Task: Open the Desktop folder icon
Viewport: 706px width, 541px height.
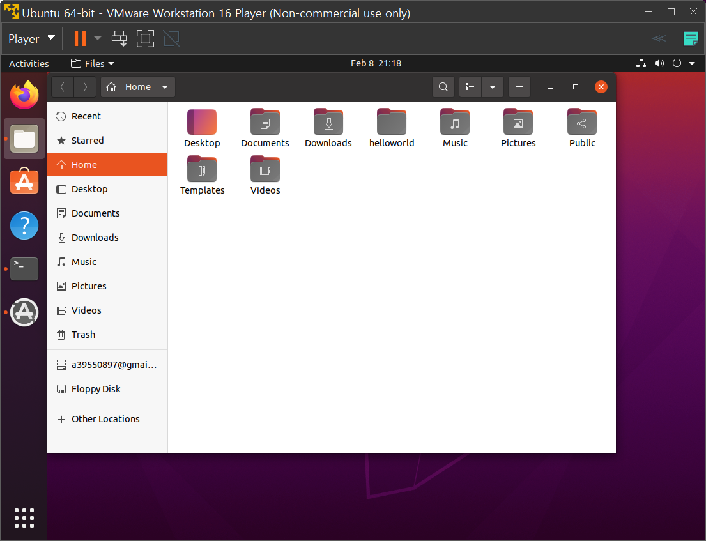Action: tap(202, 122)
